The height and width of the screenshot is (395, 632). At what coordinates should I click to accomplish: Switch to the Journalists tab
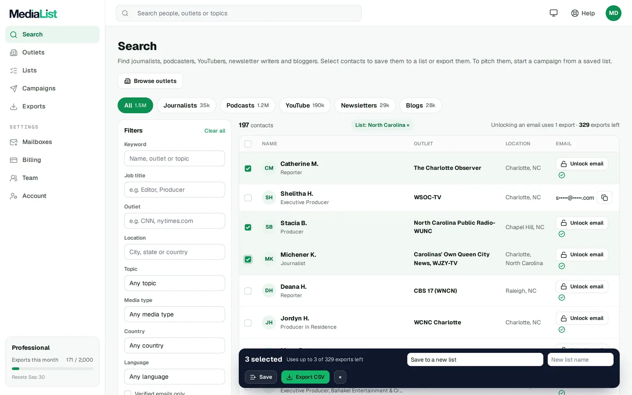(x=187, y=105)
